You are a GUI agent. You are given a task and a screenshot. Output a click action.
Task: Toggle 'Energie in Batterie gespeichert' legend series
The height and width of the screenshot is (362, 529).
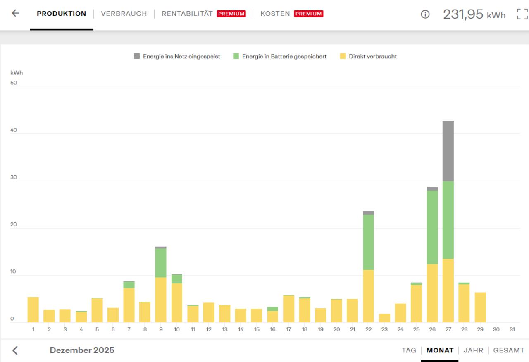pyautogui.click(x=284, y=57)
